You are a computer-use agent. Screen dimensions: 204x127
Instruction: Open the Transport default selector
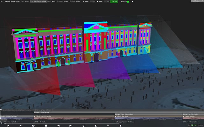(x=63, y=1)
